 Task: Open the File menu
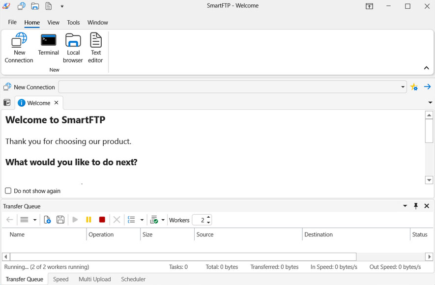click(x=12, y=22)
